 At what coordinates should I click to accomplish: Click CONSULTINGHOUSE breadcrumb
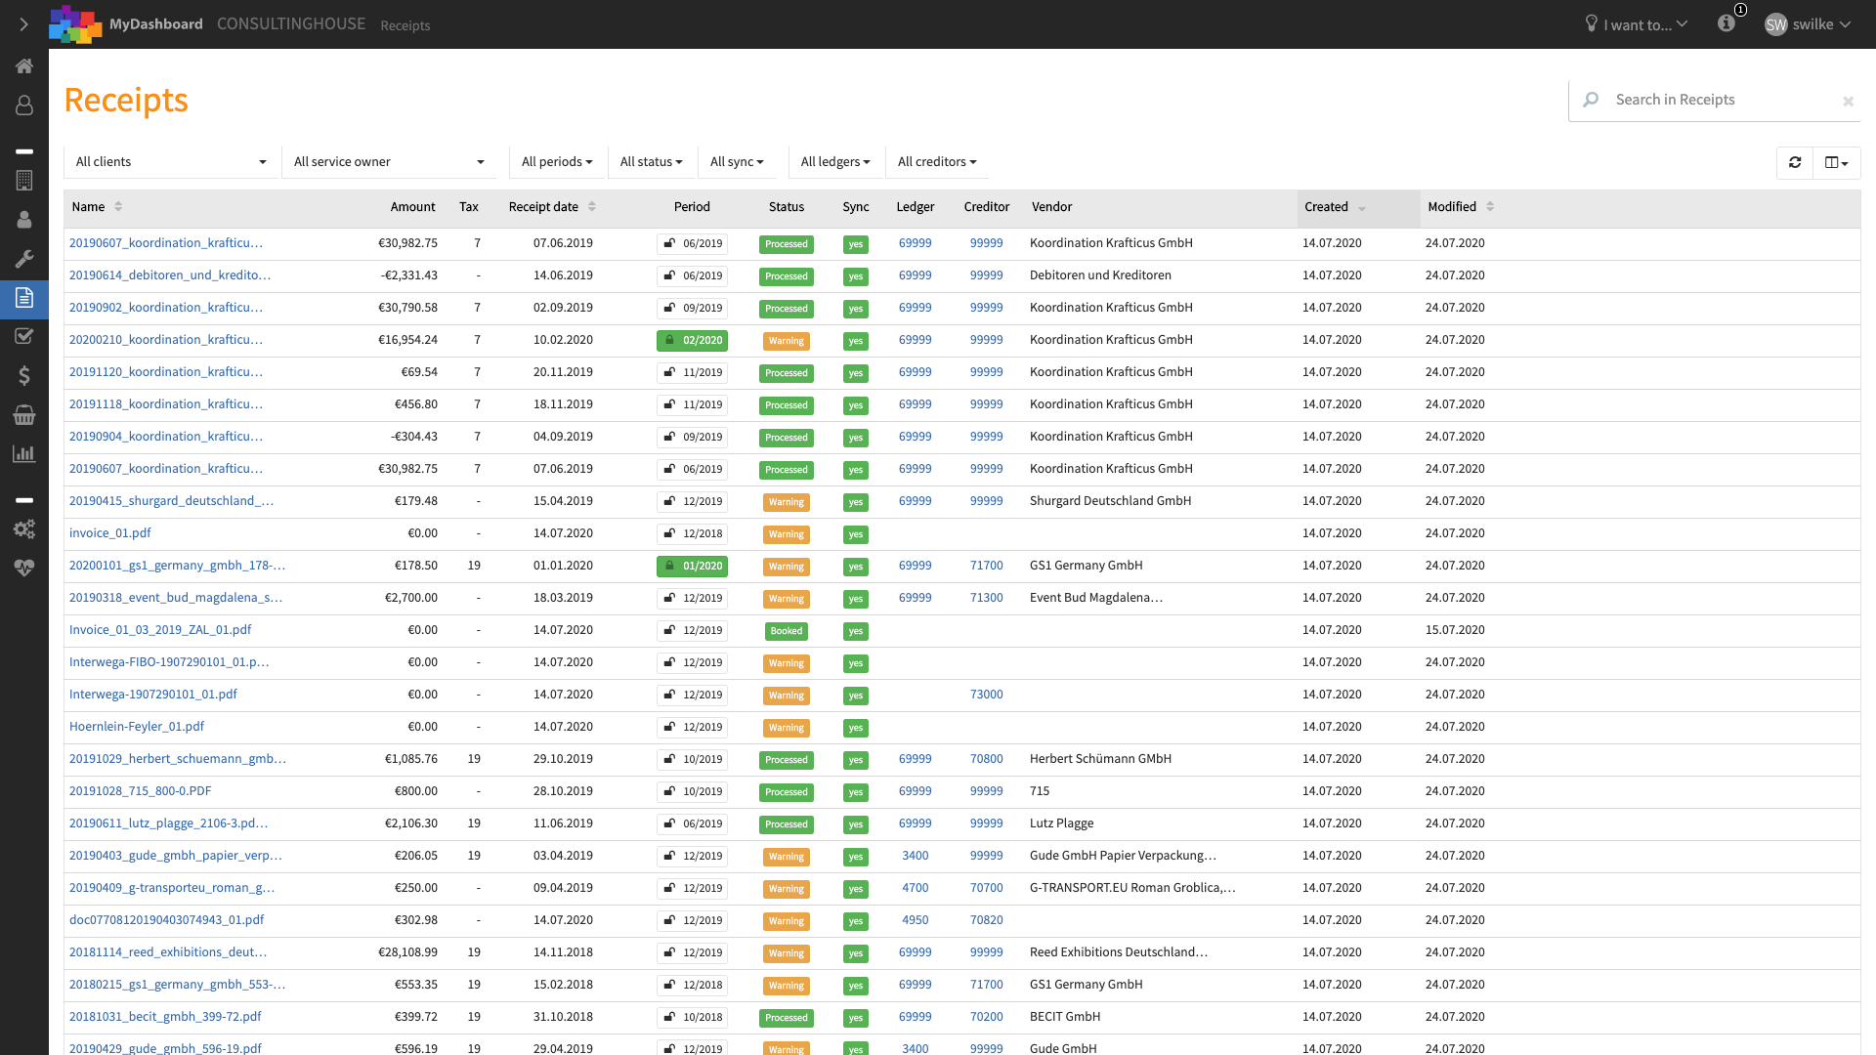[x=291, y=24]
